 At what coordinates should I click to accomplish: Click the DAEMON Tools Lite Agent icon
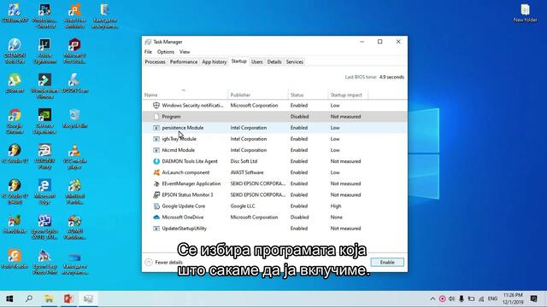[156, 161]
